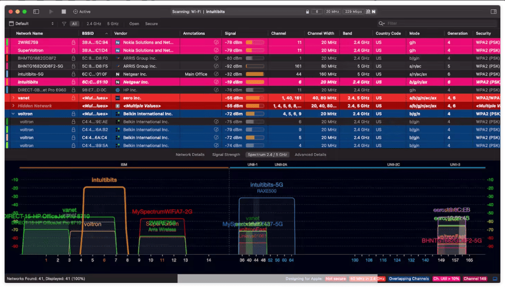
Task: Click color marker of intuitibits-5G row
Action: coord(7,74)
